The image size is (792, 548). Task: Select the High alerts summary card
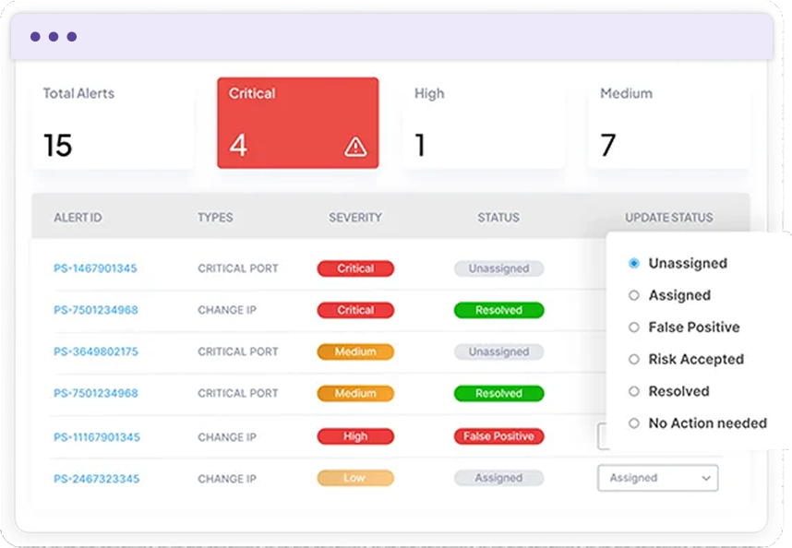click(484, 123)
